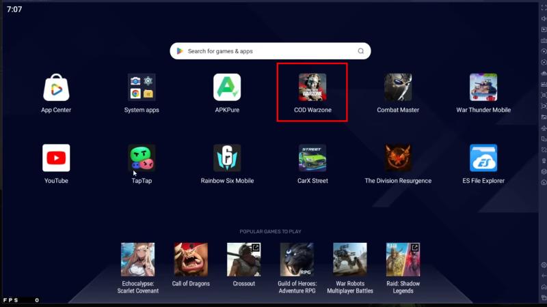
Task: Click the Google Play logo in search bar
Action: pos(180,51)
